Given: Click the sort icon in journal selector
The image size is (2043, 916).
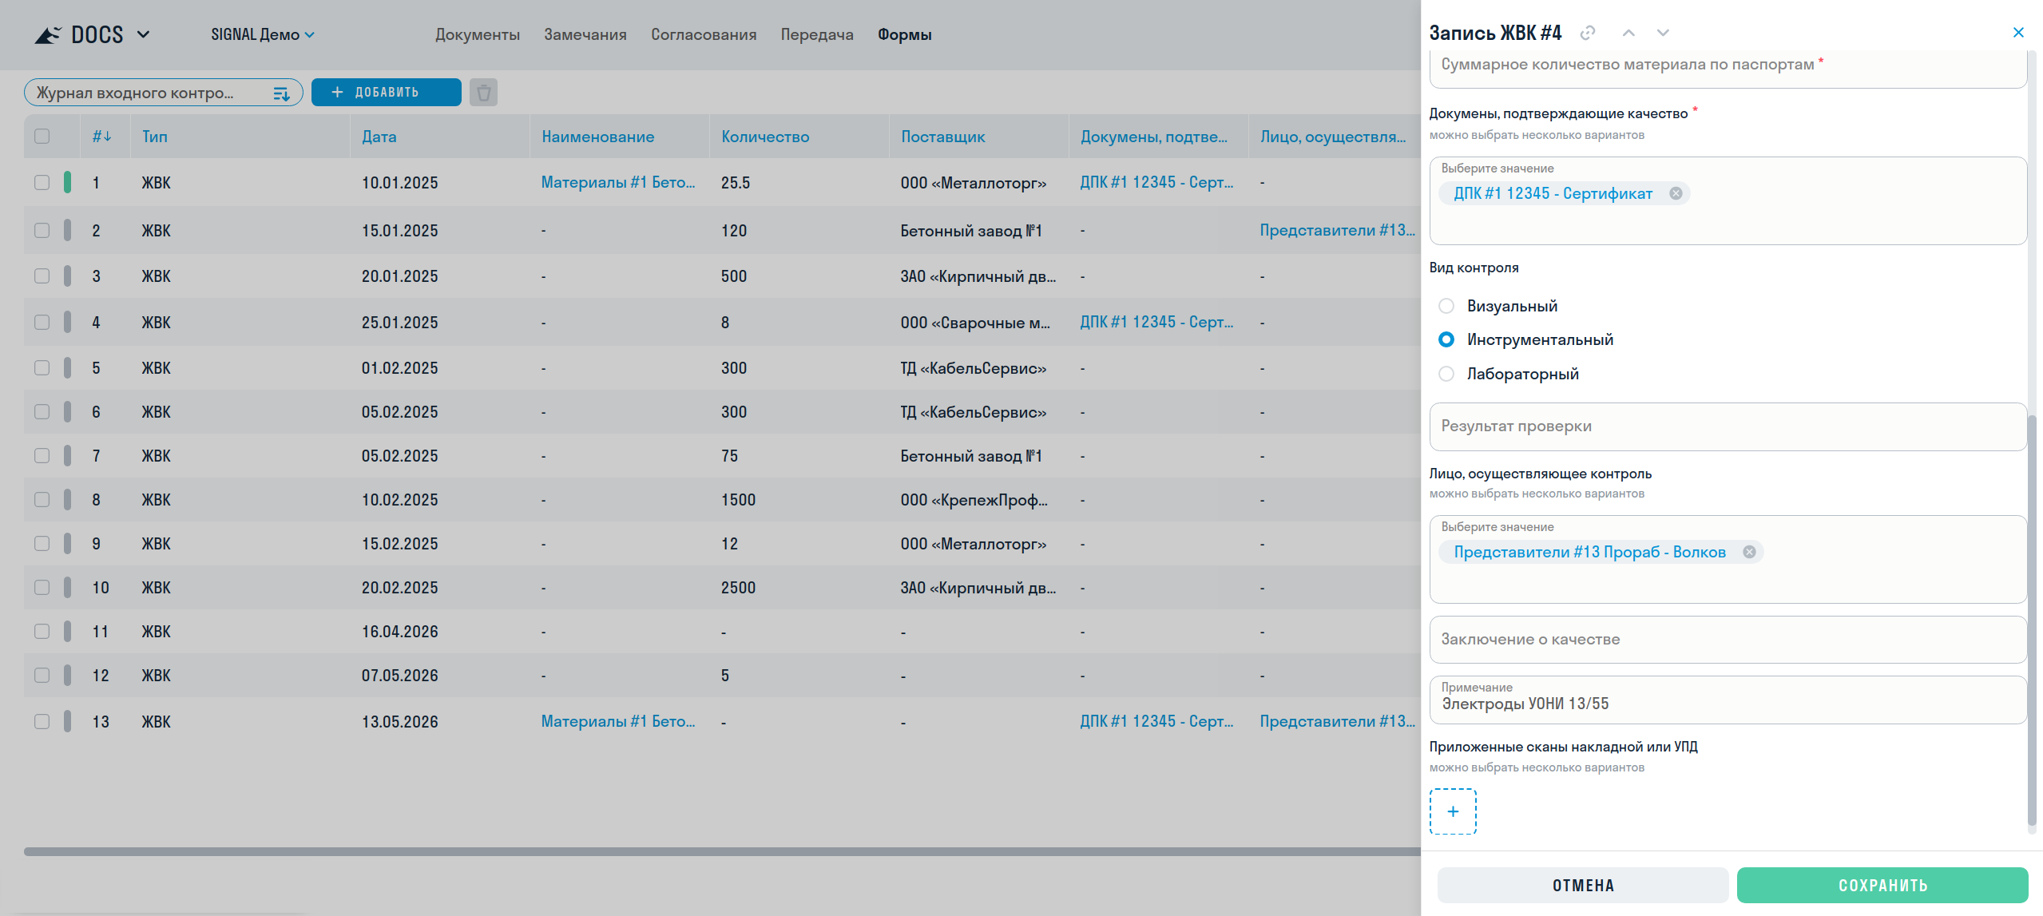Looking at the screenshot, I should 281,93.
